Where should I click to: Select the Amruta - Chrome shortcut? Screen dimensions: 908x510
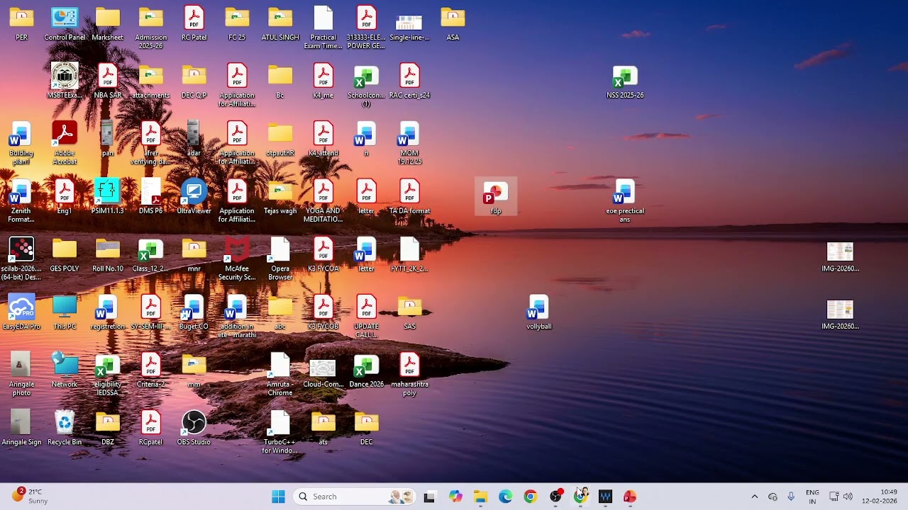[280, 375]
